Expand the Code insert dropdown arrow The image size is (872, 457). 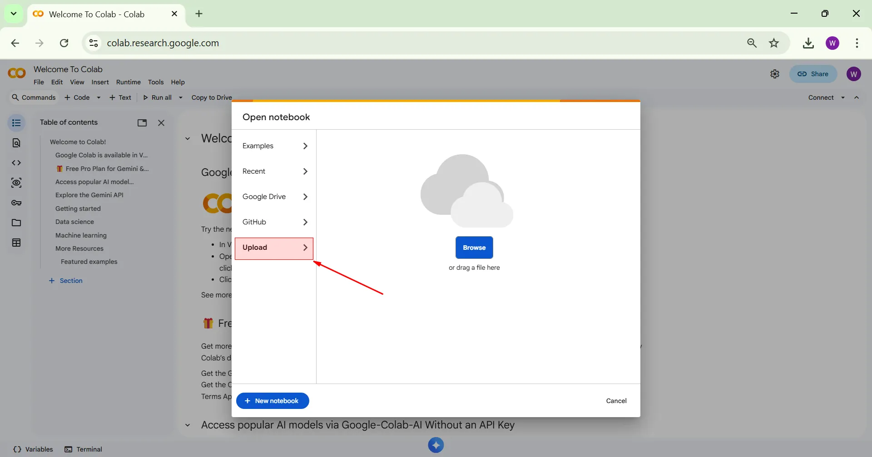tap(99, 97)
